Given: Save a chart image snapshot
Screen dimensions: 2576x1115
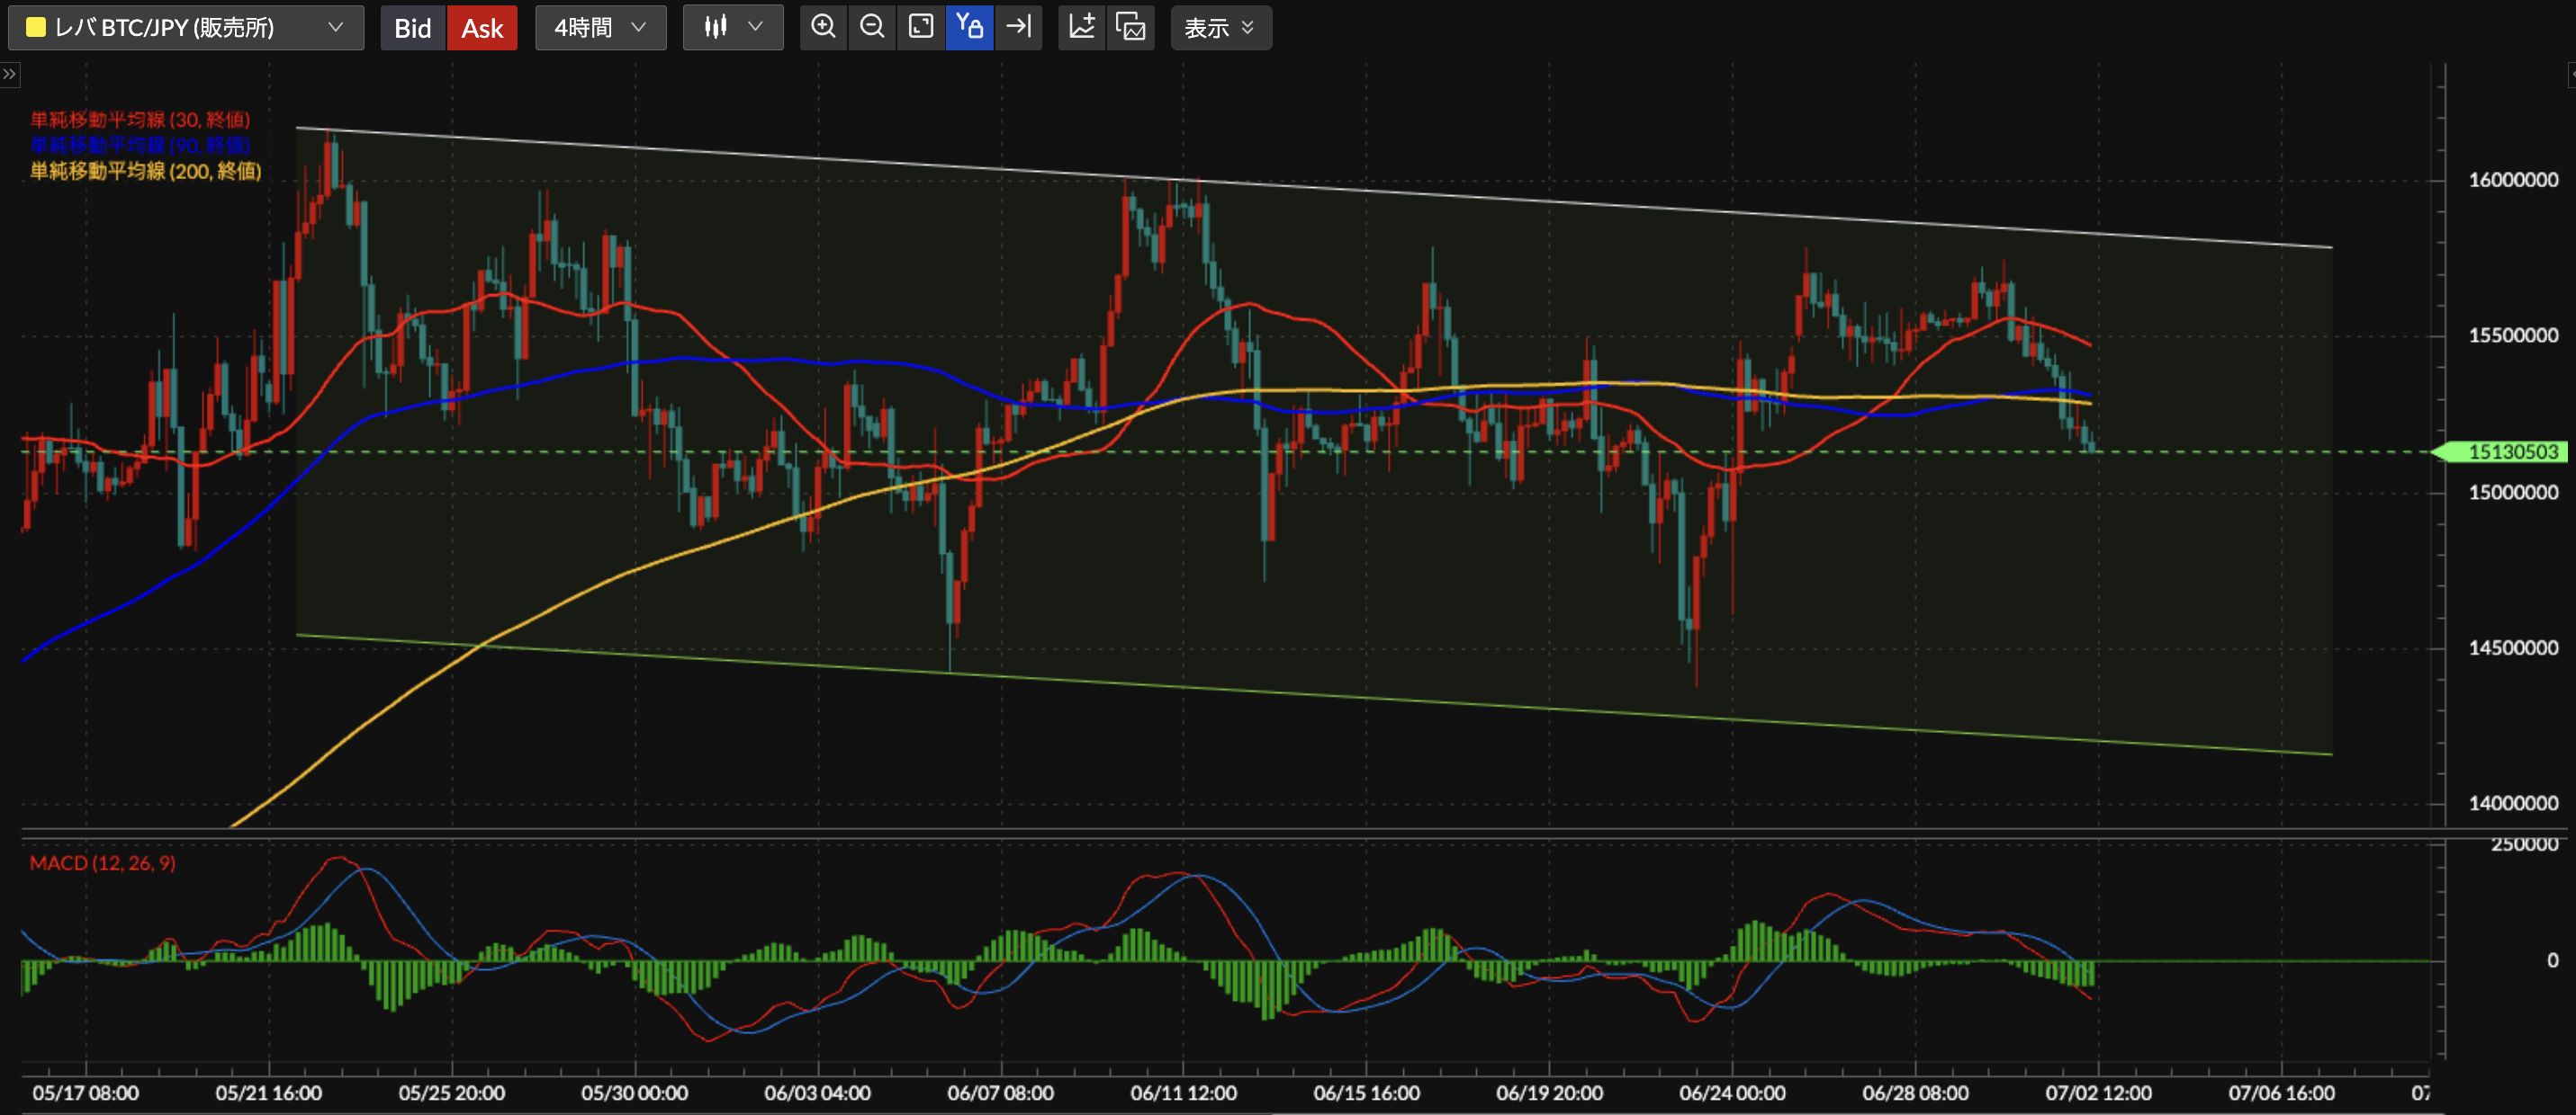Looking at the screenshot, I should click(x=1131, y=27).
